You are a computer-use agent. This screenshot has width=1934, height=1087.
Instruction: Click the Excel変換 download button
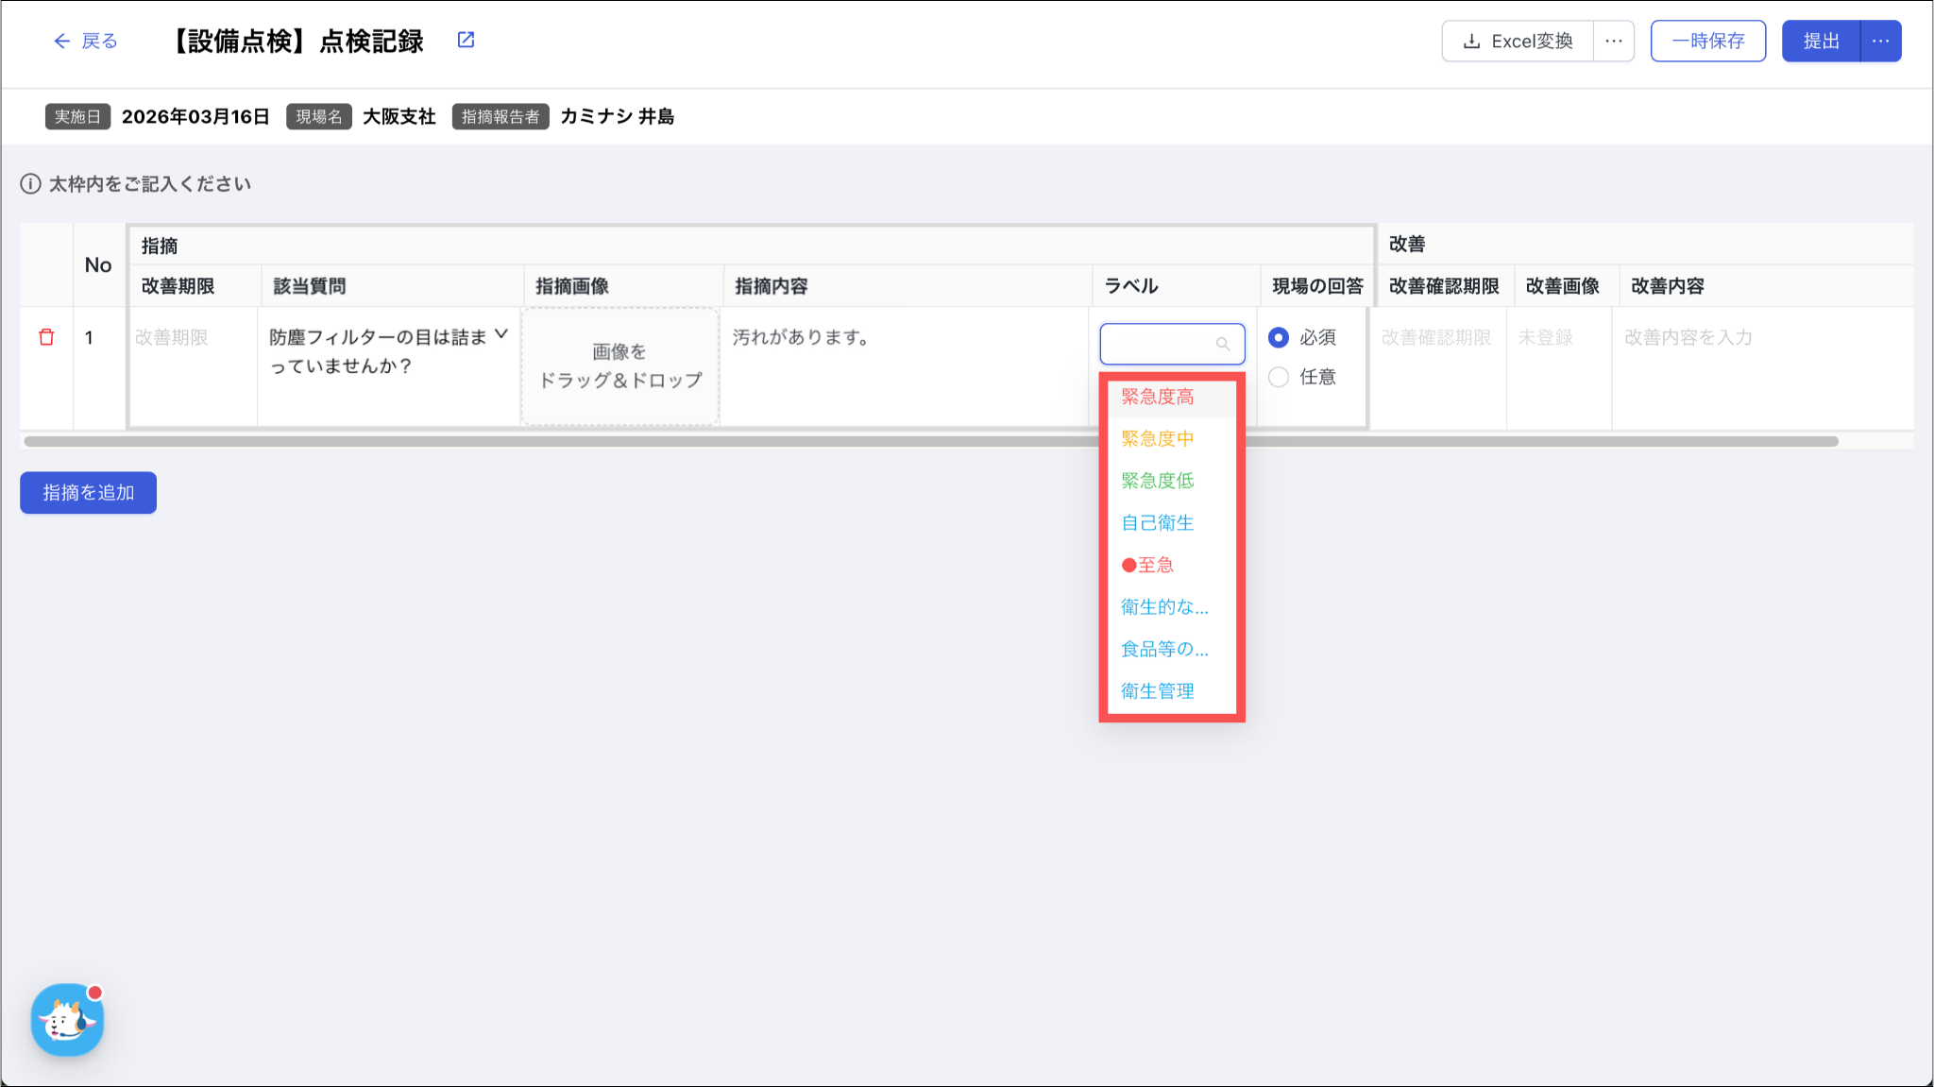click(1518, 42)
